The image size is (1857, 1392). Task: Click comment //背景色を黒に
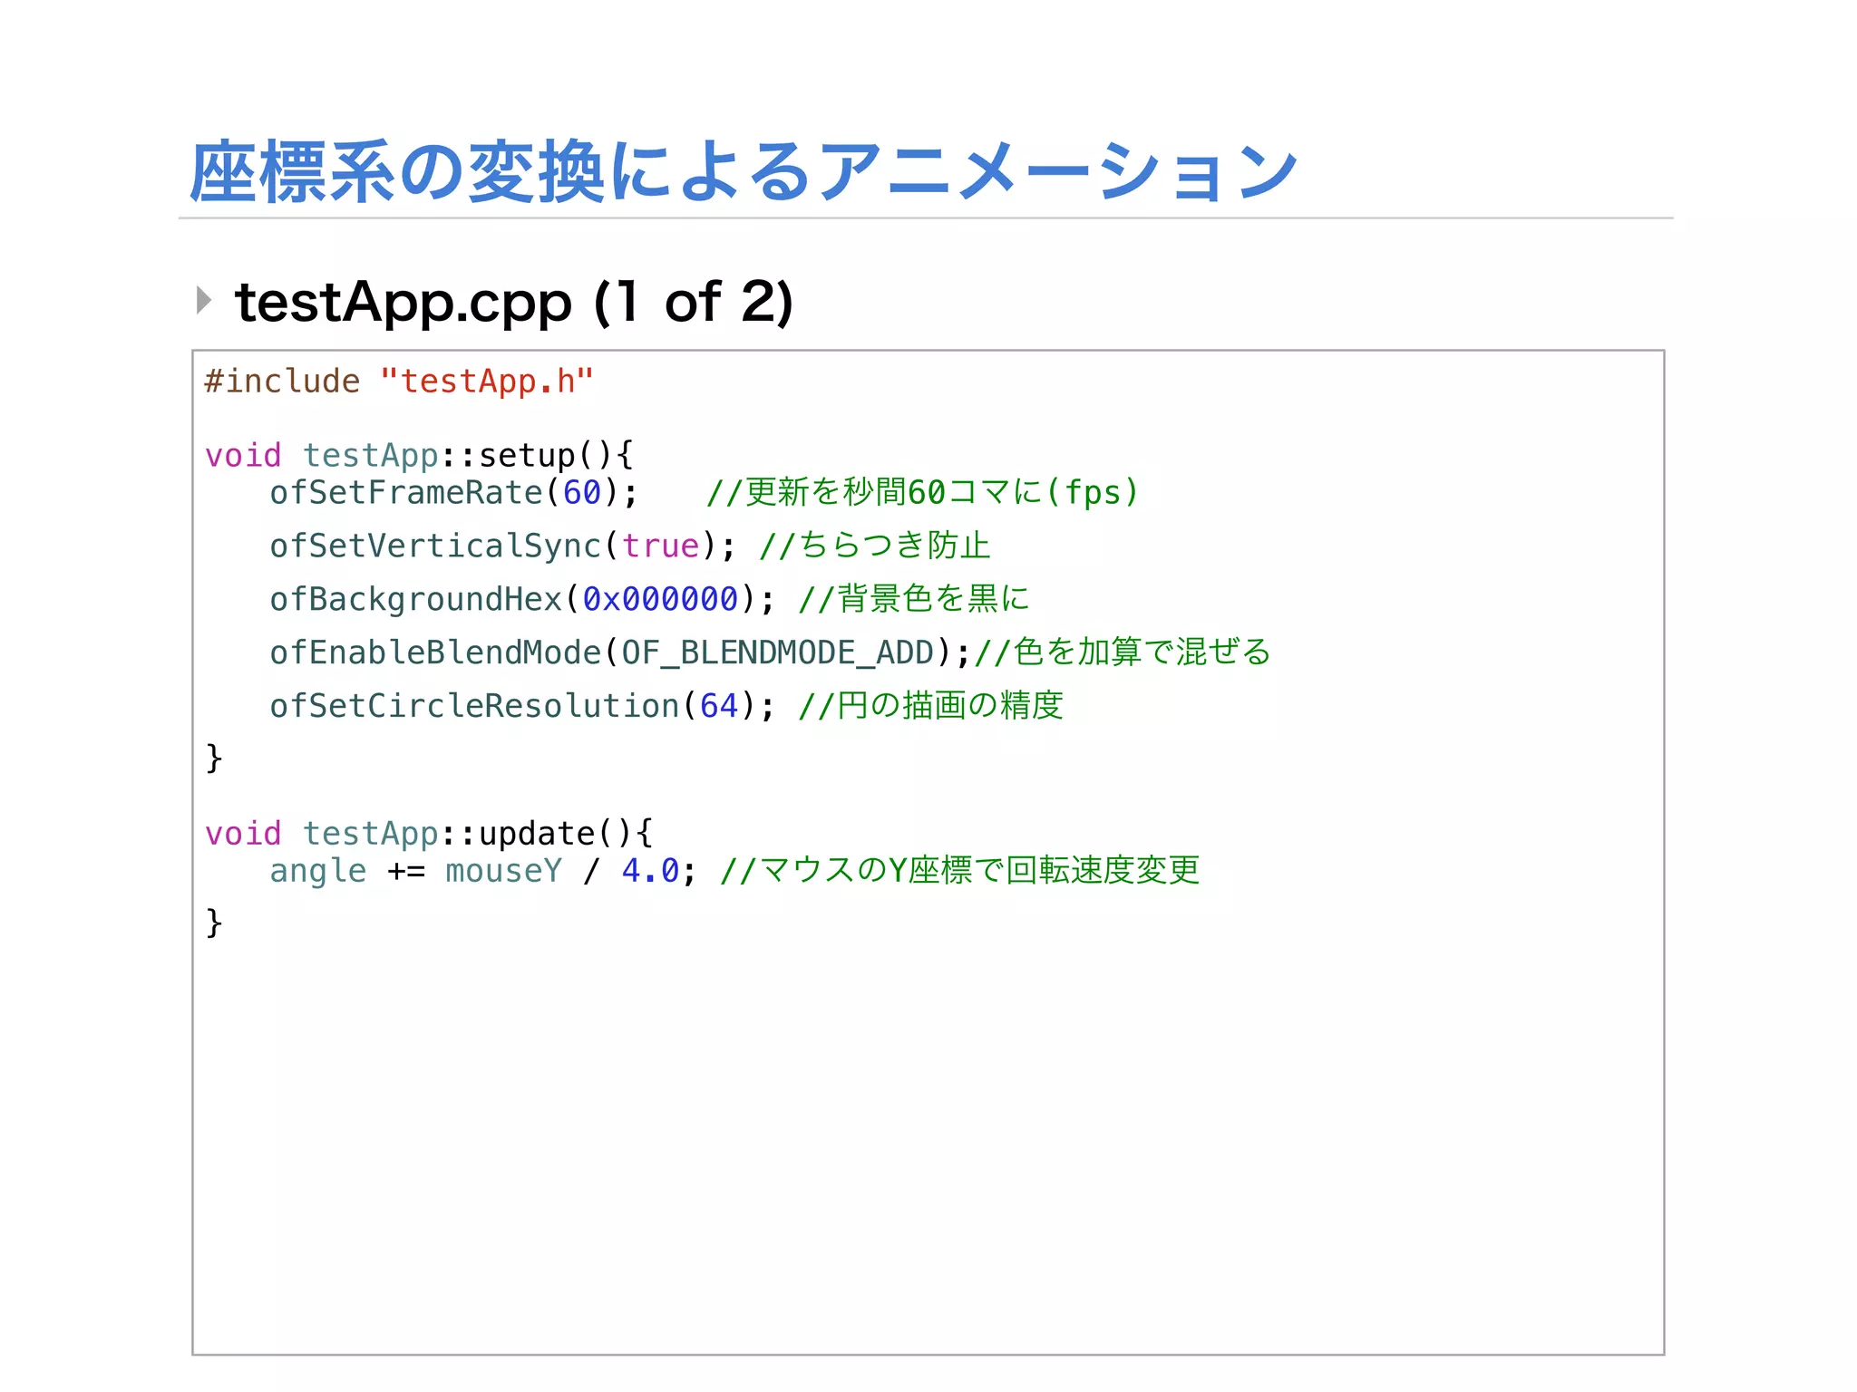pos(914,599)
